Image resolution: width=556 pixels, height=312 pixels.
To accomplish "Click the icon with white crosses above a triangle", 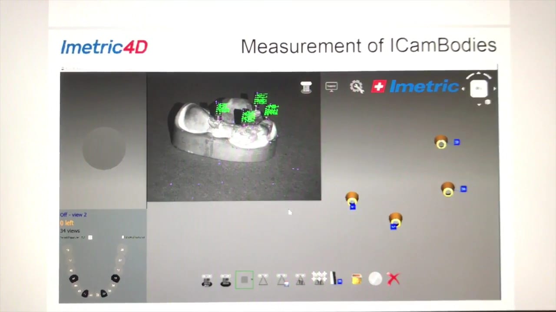I will coord(319,278).
